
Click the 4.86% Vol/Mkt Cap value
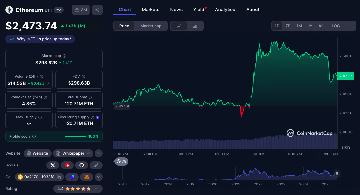click(29, 104)
